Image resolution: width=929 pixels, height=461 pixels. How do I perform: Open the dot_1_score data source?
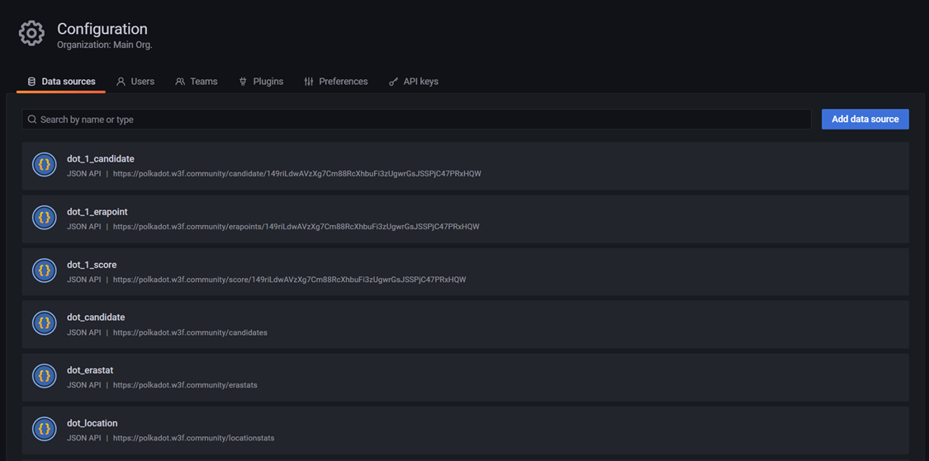pos(92,265)
